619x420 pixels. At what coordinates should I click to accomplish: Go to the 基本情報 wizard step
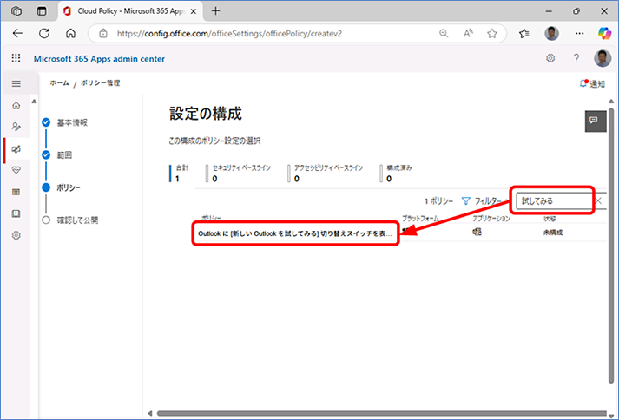72,122
